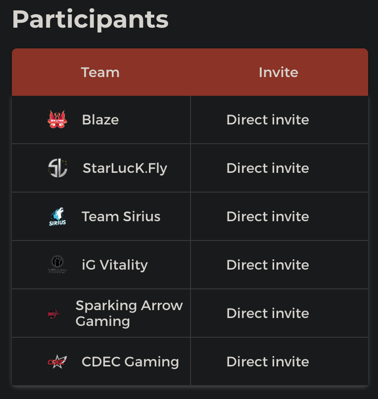
Task: Click Direct invite for iG Vitality
Action: click(268, 265)
